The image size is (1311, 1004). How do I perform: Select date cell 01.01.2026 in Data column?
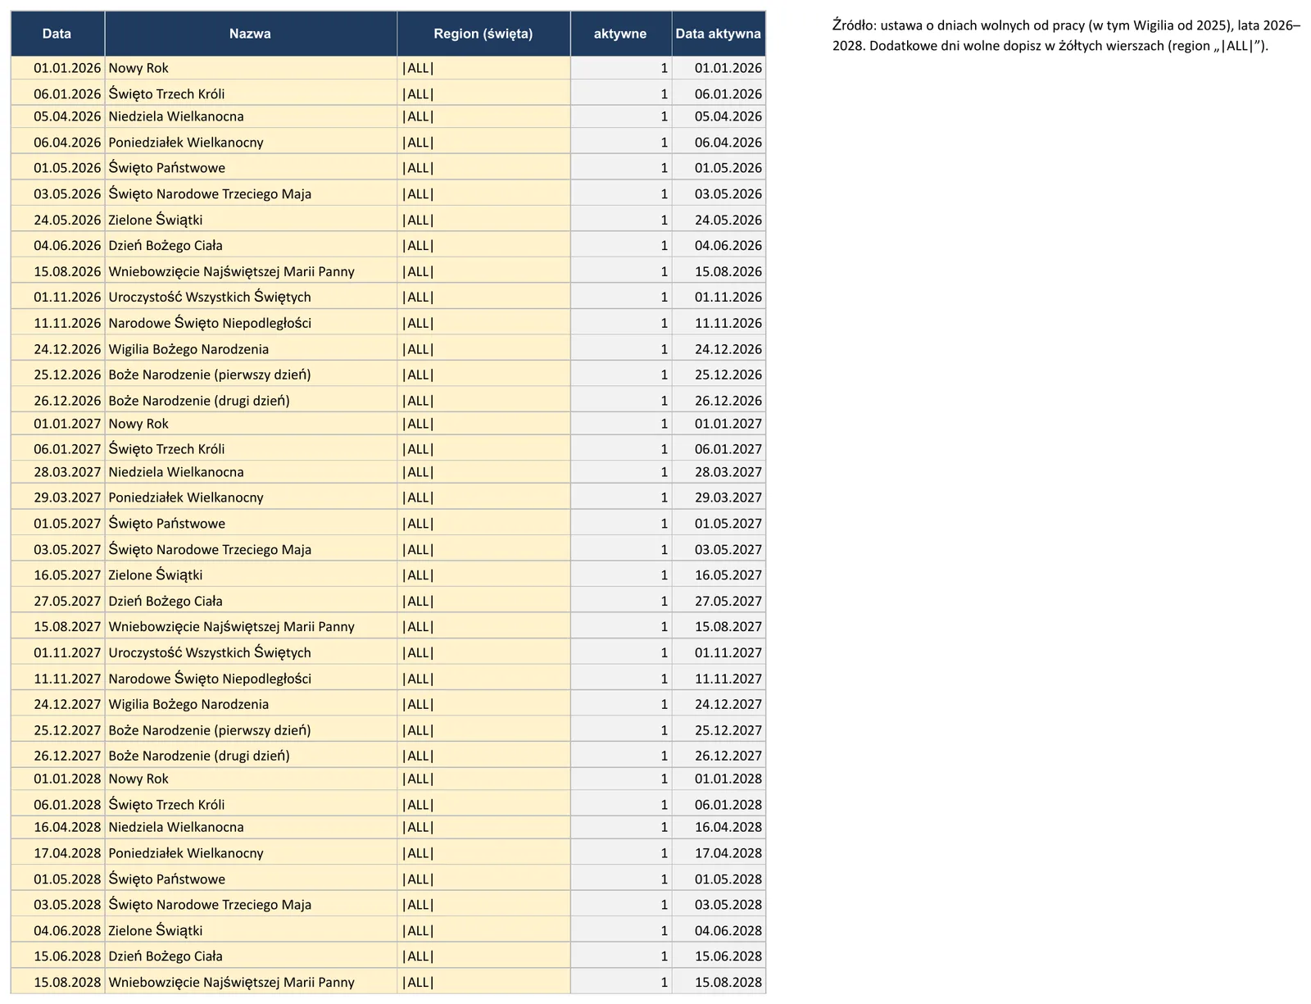click(57, 68)
